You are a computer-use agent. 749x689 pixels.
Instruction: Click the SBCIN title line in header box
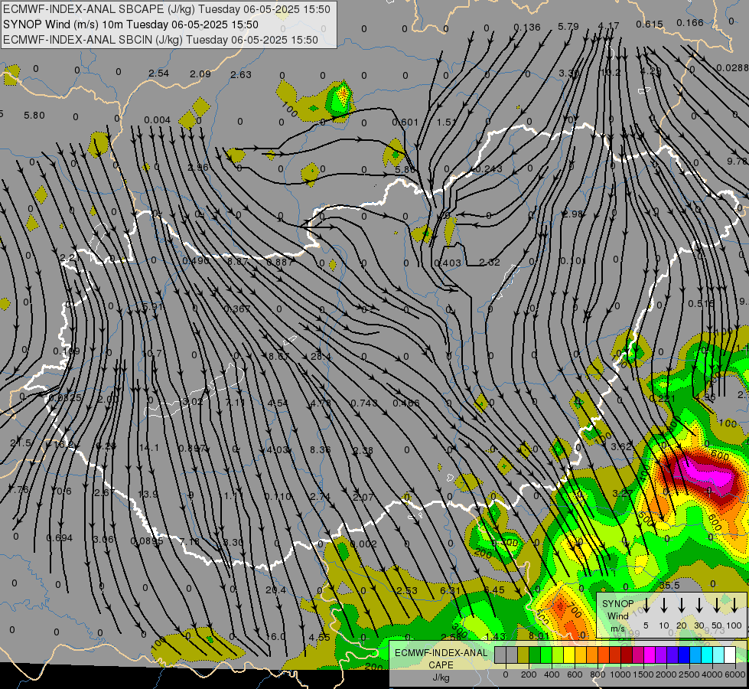(161, 40)
